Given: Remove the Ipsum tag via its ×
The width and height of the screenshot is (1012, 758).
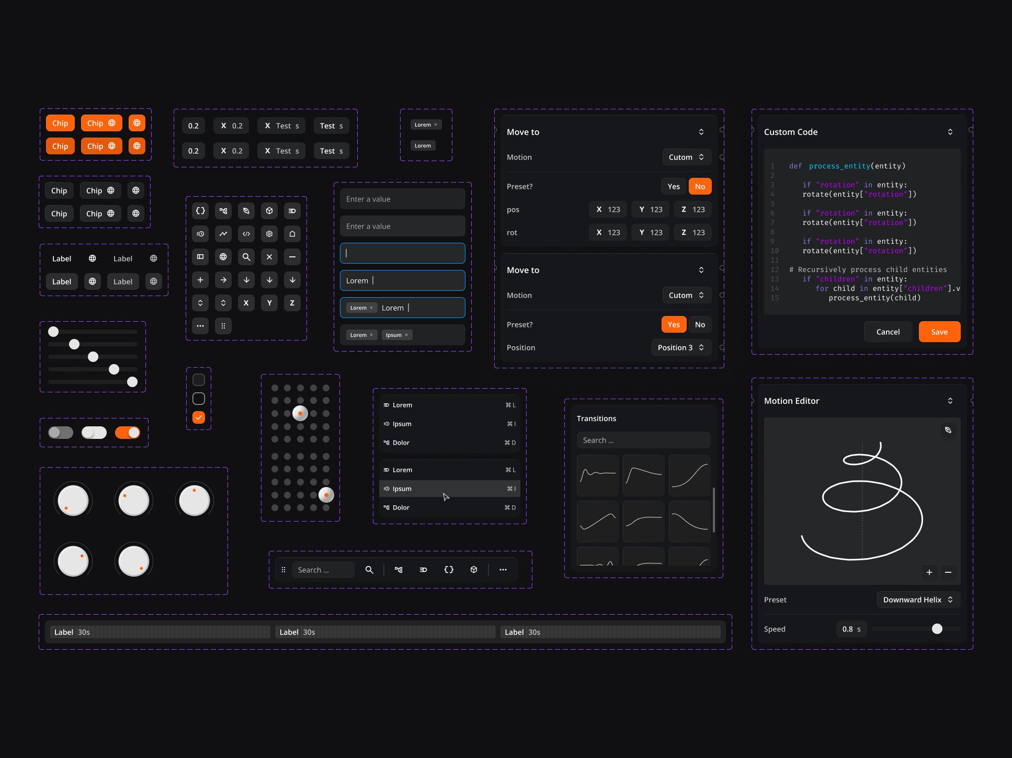Looking at the screenshot, I should pyautogui.click(x=406, y=335).
